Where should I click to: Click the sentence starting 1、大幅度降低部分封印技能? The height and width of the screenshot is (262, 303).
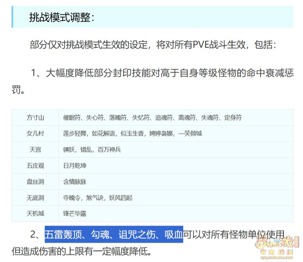[153, 81]
